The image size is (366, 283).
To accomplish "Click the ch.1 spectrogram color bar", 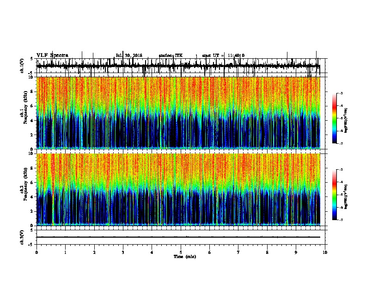I will [334, 118].
